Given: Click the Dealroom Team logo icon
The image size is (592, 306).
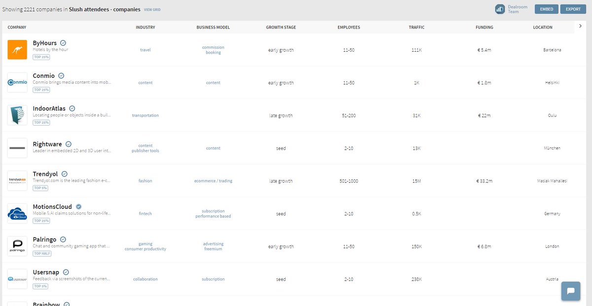Looking at the screenshot, I should click(x=500, y=9).
